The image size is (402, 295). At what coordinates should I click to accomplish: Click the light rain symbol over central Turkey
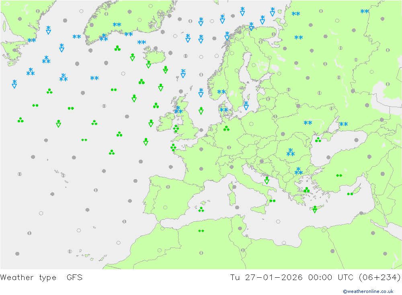[x=339, y=175]
